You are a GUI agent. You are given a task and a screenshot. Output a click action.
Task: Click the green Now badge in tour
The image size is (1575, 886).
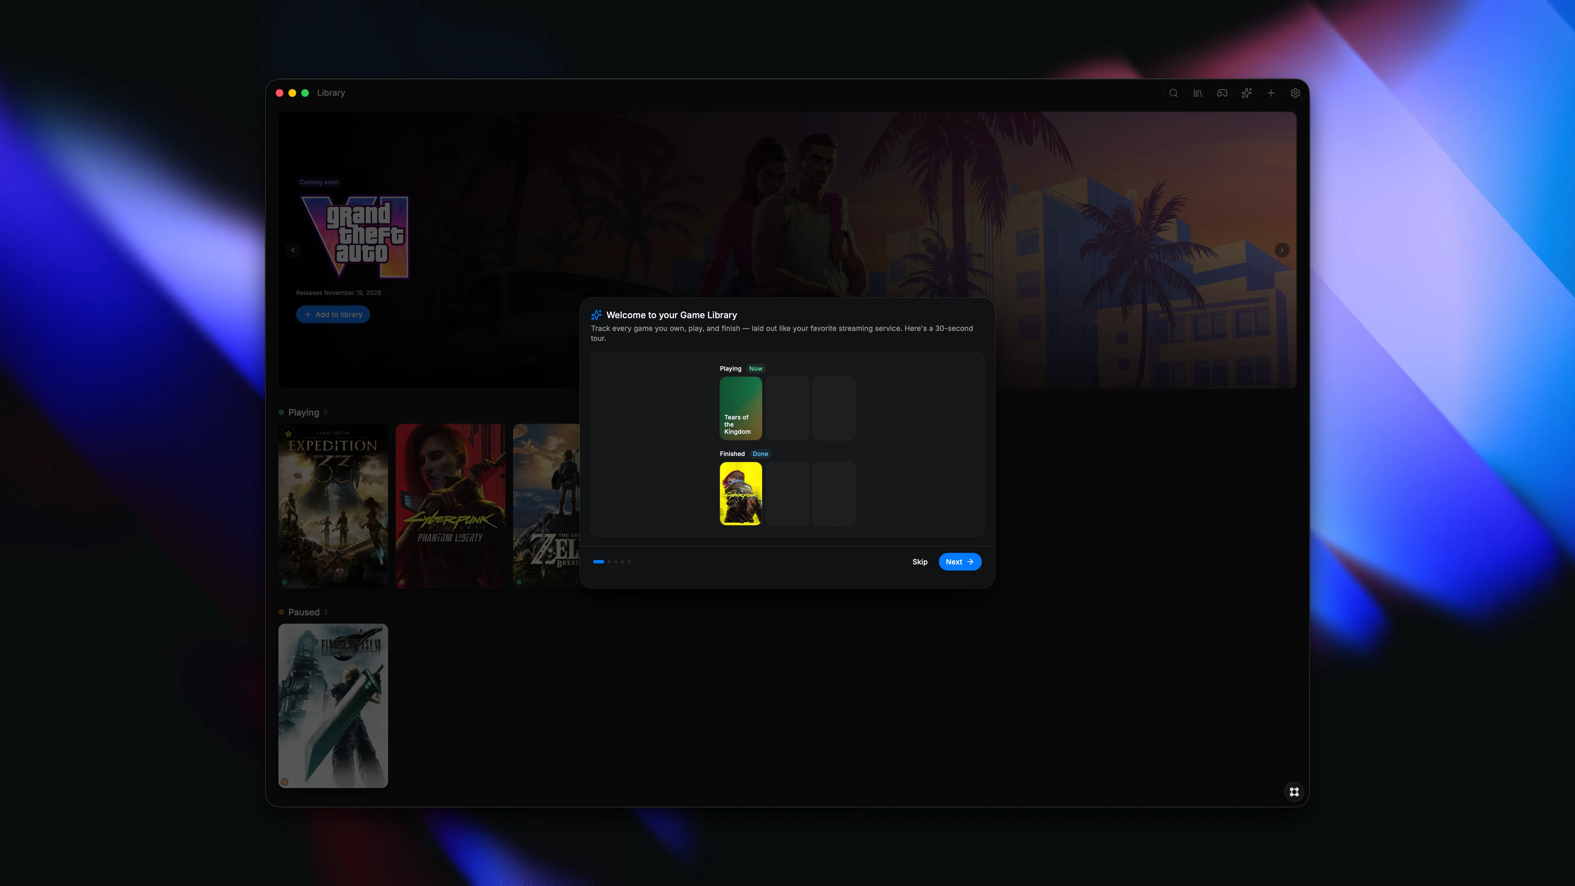pyautogui.click(x=755, y=369)
